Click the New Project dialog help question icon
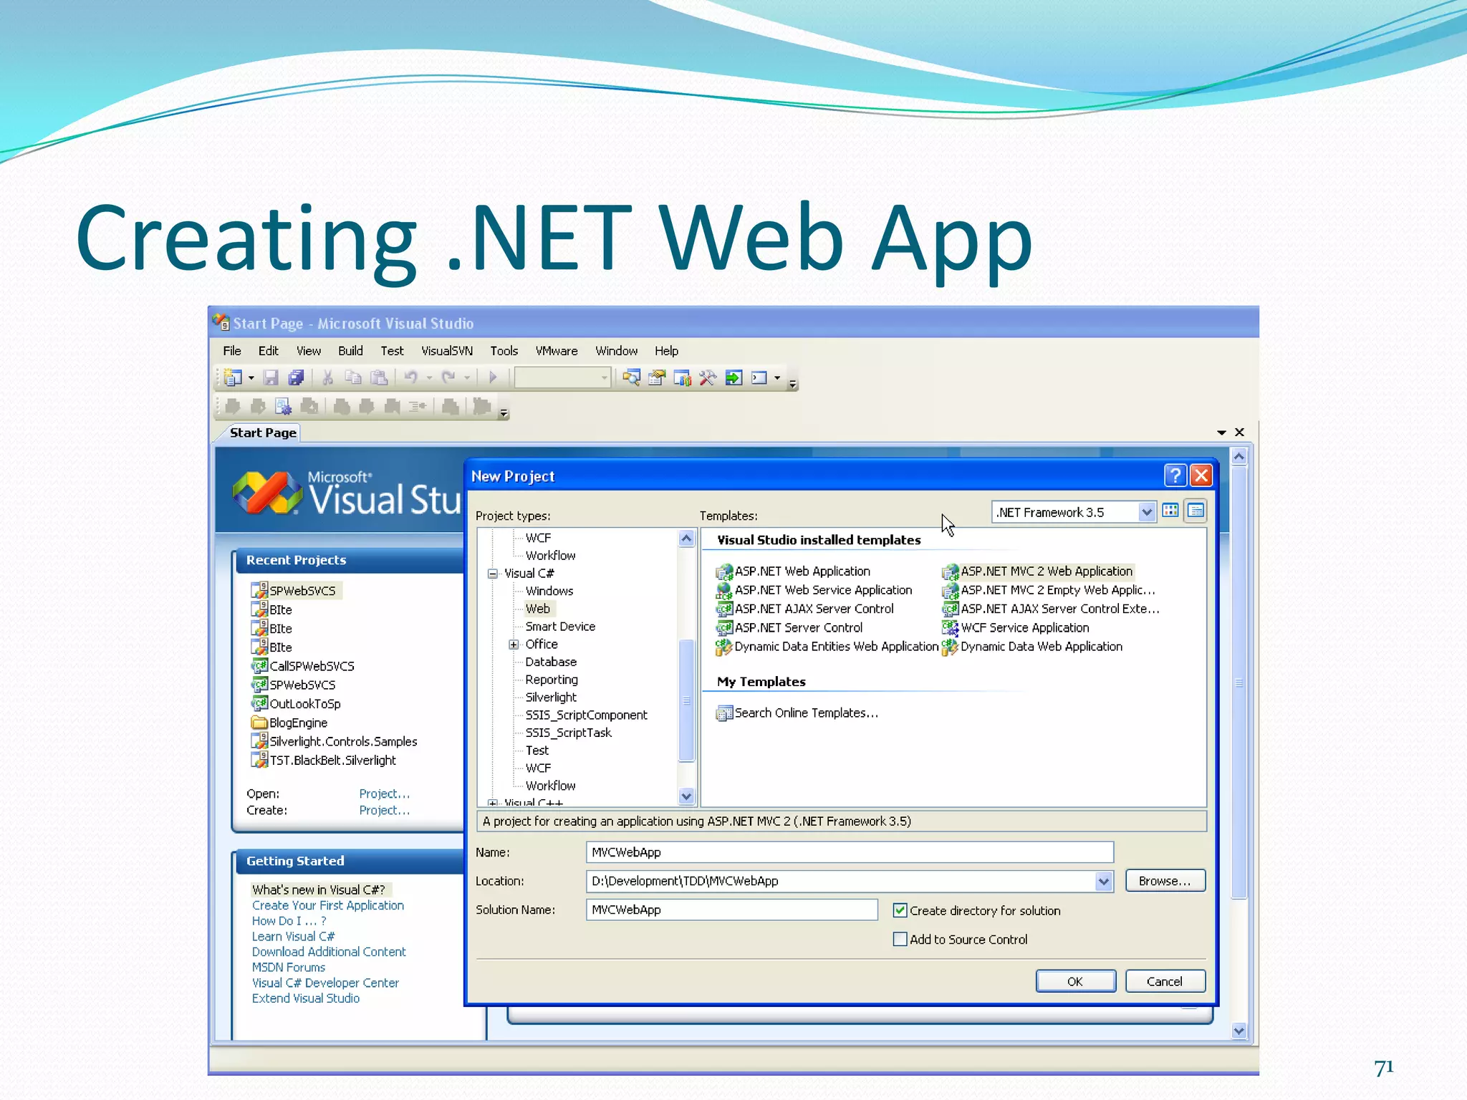 [x=1175, y=476]
